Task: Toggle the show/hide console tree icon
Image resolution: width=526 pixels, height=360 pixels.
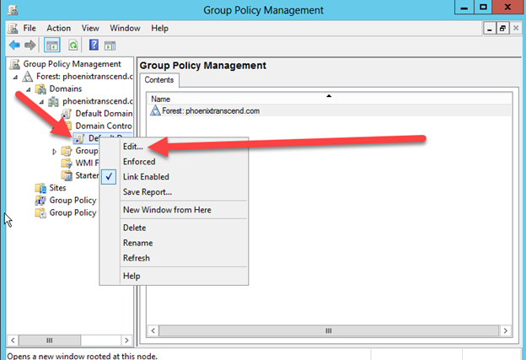Action: [x=52, y=45]
